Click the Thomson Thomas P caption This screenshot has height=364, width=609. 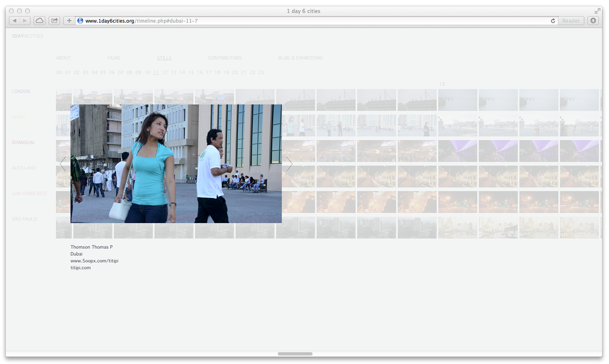(x=92, y=247)
